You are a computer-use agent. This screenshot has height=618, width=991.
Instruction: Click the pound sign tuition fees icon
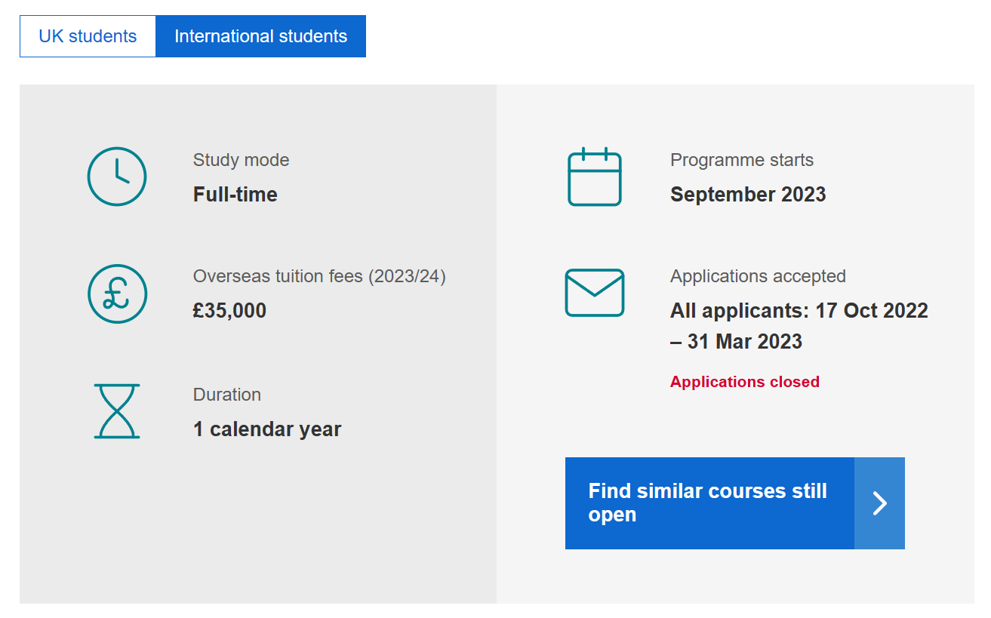pyautogui.click(x=117, y=294)
